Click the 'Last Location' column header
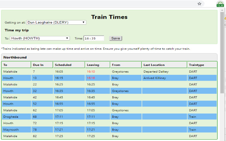Screen dimensions: 226x141 [x=154, y=65]
